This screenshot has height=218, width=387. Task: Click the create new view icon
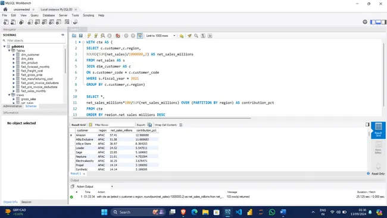click(45, 22)
